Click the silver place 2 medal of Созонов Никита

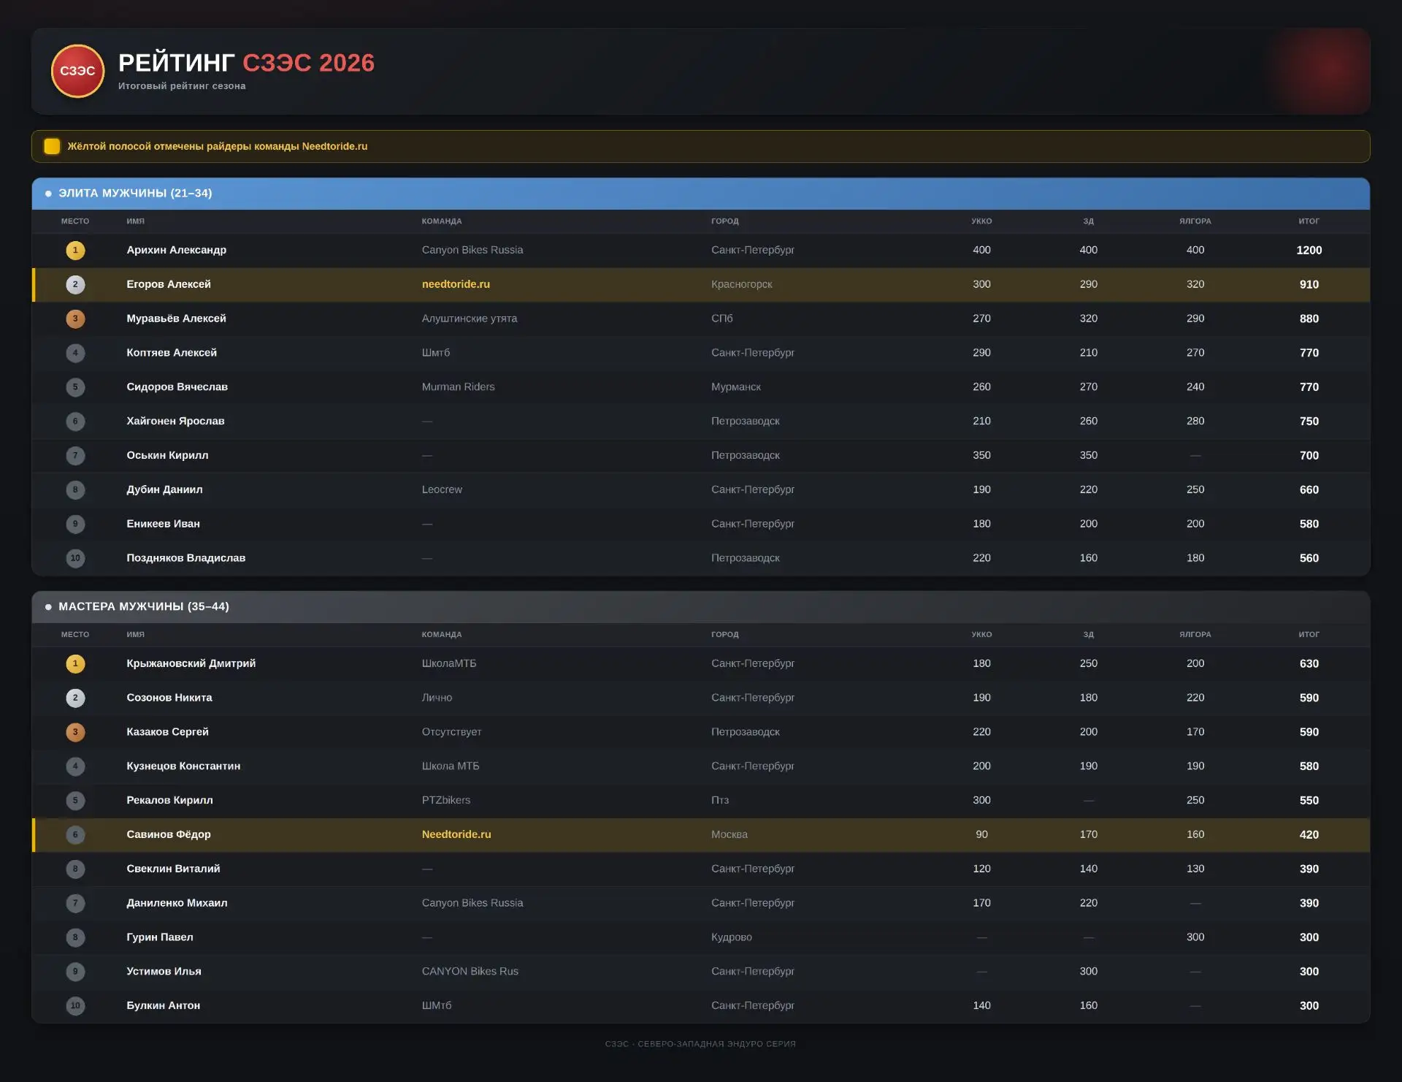tap(75, 698)
